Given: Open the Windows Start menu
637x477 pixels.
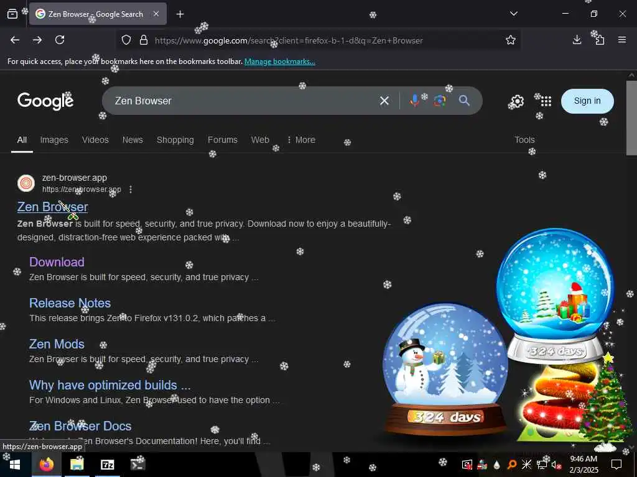Looking at the screenshot, I should [15, 465].
